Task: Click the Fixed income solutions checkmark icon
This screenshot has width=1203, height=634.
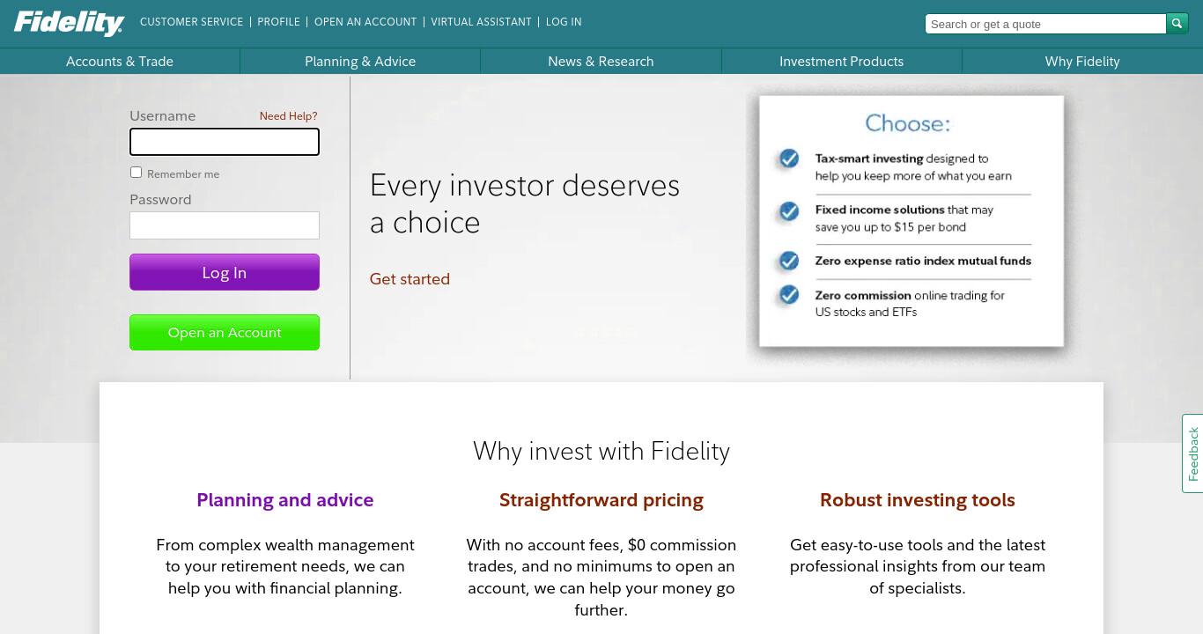Action: click(789, 210)
